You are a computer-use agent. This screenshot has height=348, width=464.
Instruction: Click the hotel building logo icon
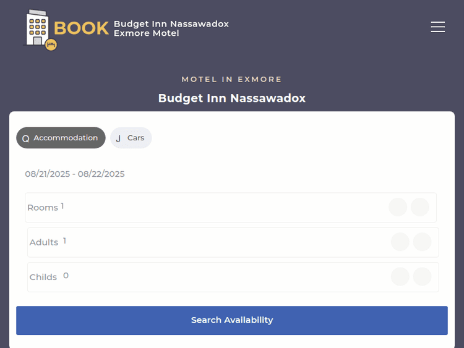[x=37, y=28]
